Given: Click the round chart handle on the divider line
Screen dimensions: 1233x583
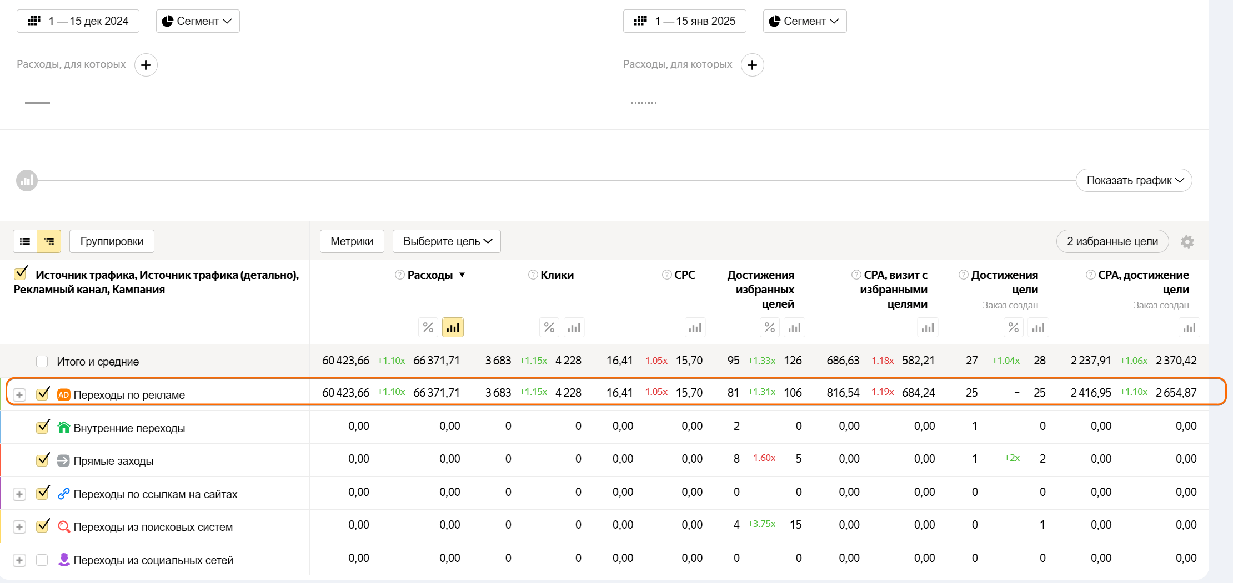Looking at the screenshot, I should (27, 180).
